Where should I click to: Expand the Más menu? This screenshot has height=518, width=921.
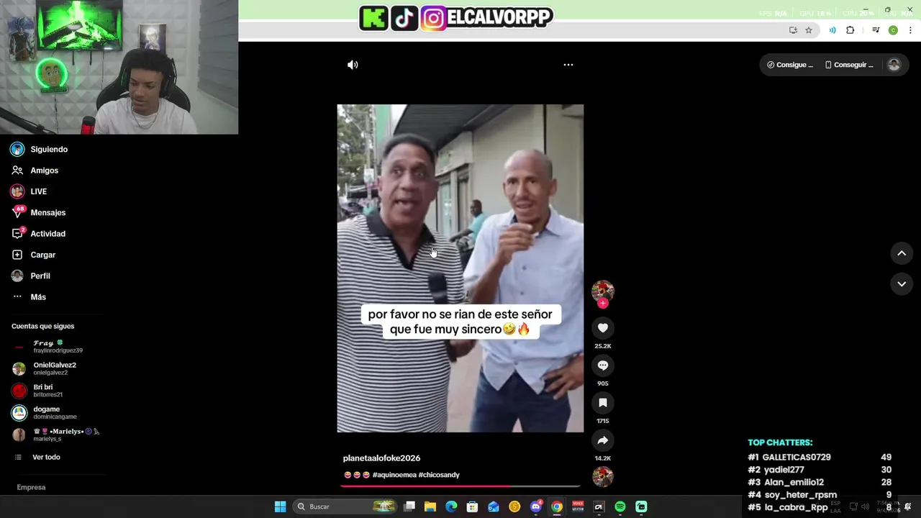38,297
